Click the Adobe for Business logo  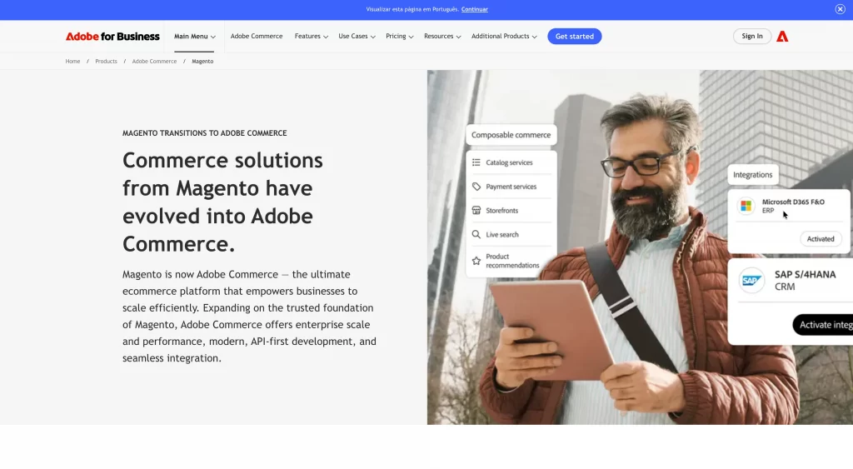point(112,37)
